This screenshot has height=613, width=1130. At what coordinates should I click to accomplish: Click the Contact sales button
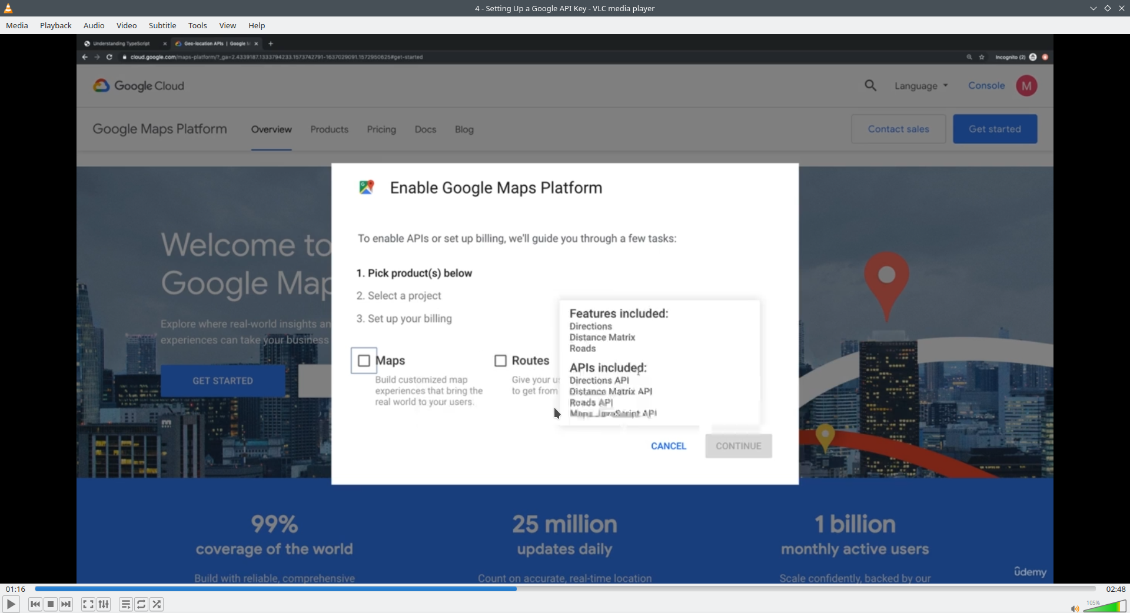(899, 129)
